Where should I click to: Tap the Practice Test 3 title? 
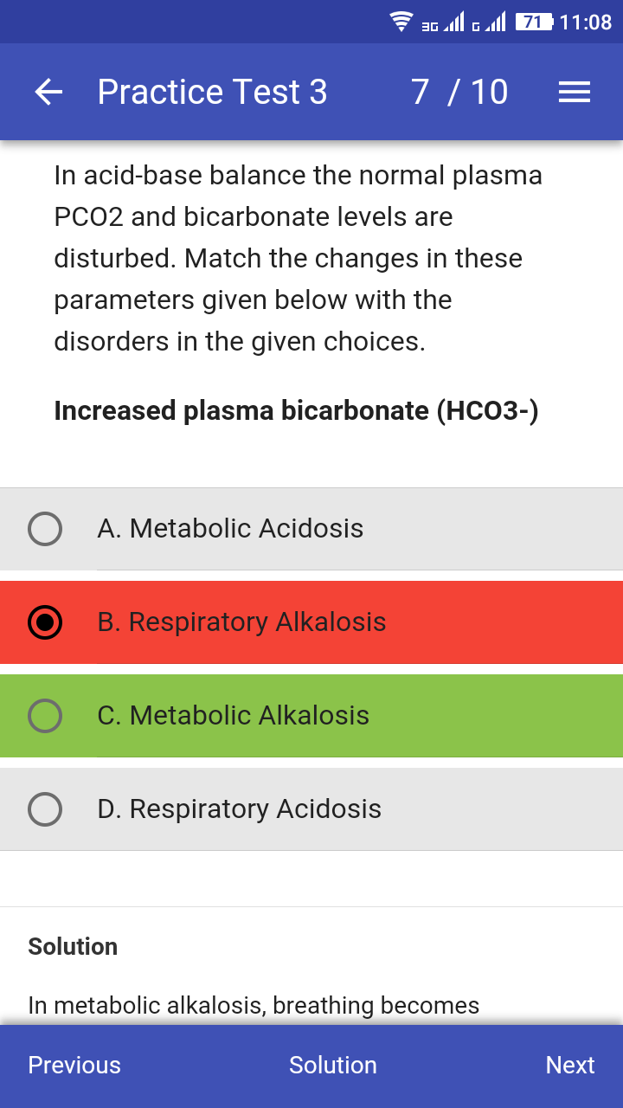point(213,92)
